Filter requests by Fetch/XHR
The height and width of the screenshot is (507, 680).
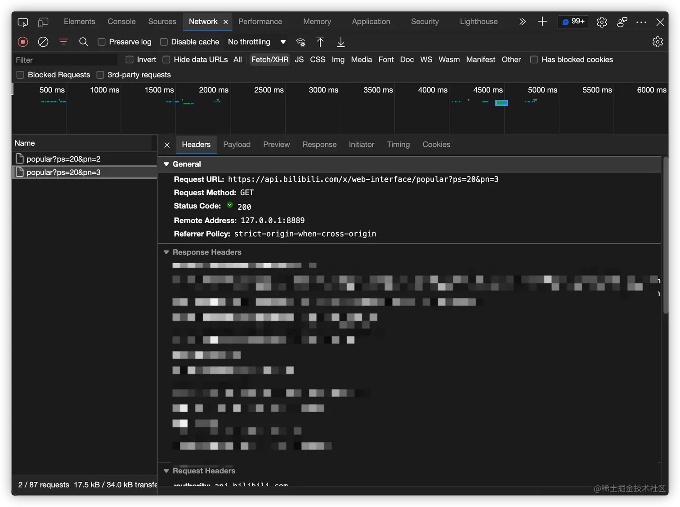pos(270,60)
